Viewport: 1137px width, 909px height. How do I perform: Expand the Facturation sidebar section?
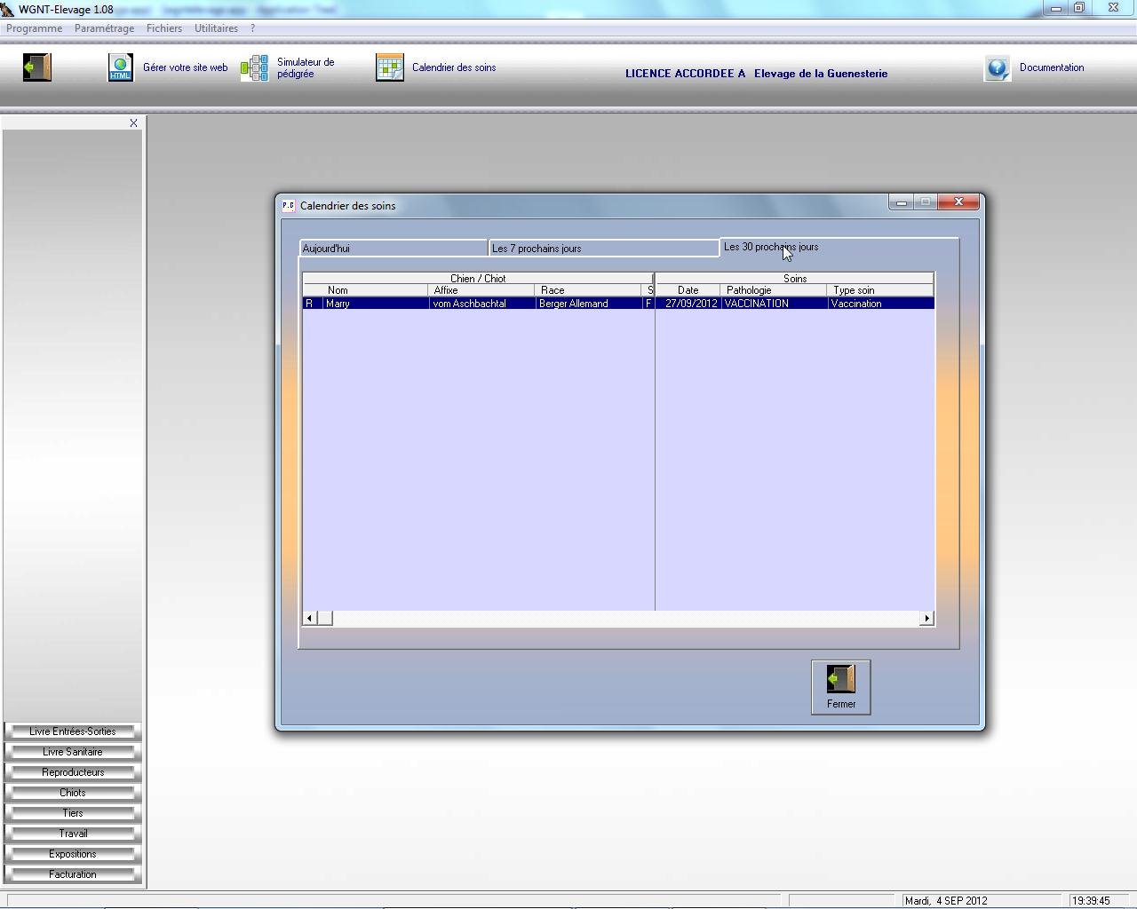click(73, 874)
